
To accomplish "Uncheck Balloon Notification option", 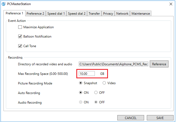I will coord(20,36).
